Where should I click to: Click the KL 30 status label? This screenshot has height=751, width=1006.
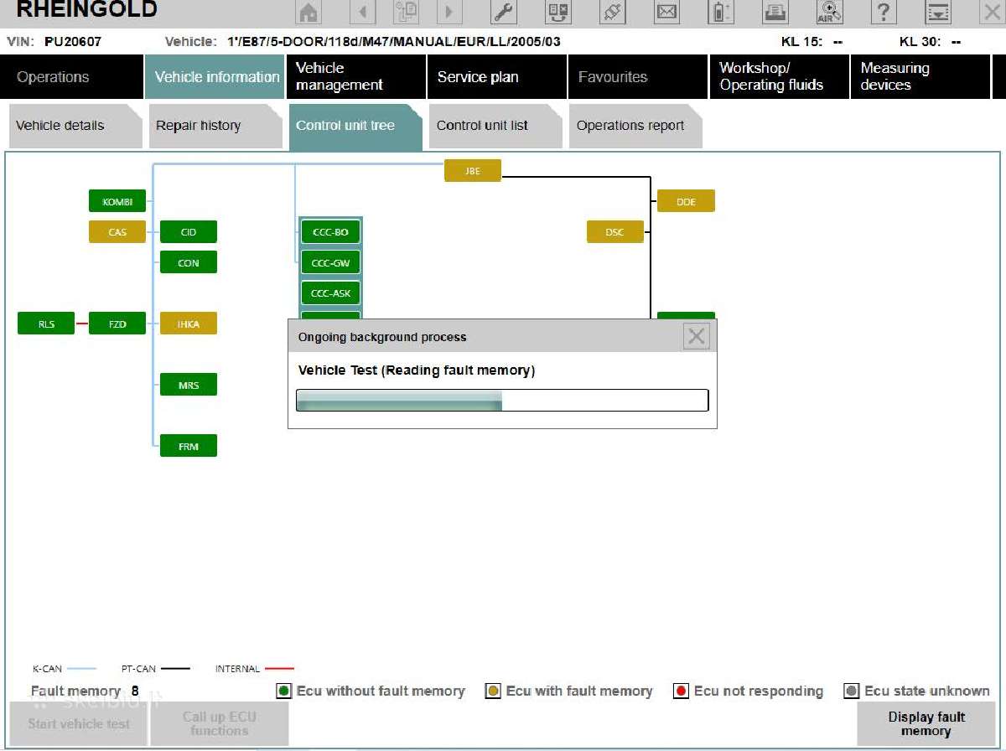coord(920,41)
